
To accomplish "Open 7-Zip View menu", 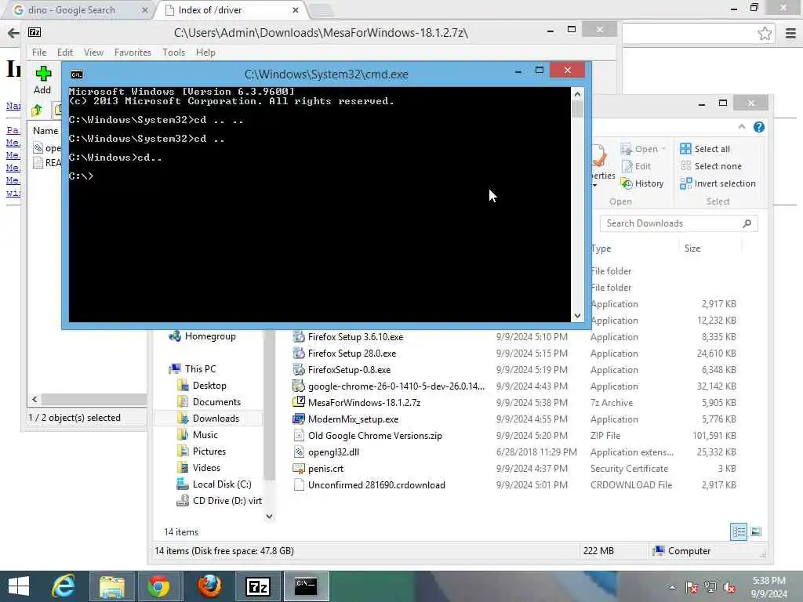I will (x=94, y=53).
